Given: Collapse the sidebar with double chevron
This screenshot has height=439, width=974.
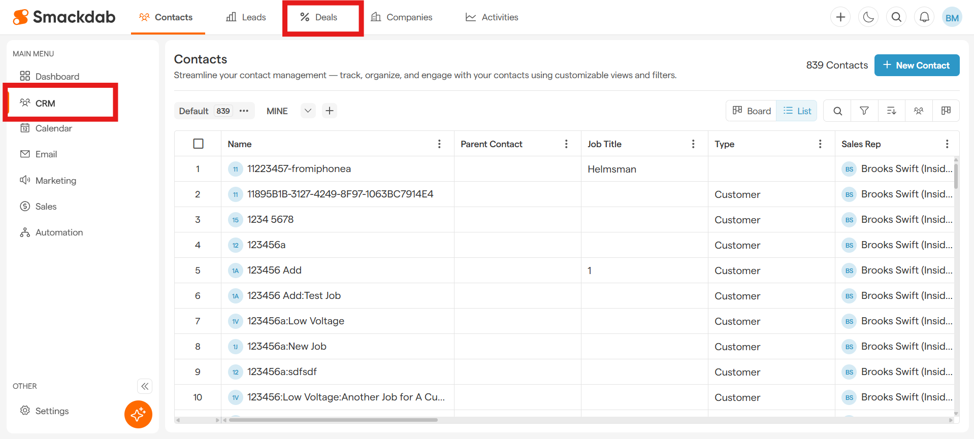Looking at the screenshot, I should (145, 386).
